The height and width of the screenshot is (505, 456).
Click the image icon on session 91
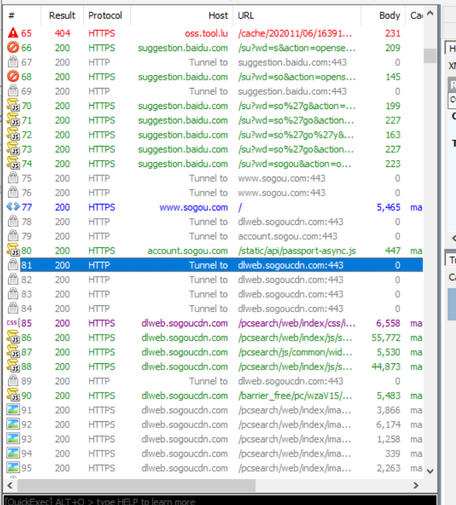(13, 410)
